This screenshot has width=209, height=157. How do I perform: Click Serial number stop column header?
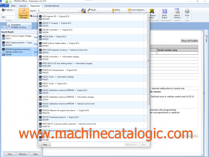177,50
